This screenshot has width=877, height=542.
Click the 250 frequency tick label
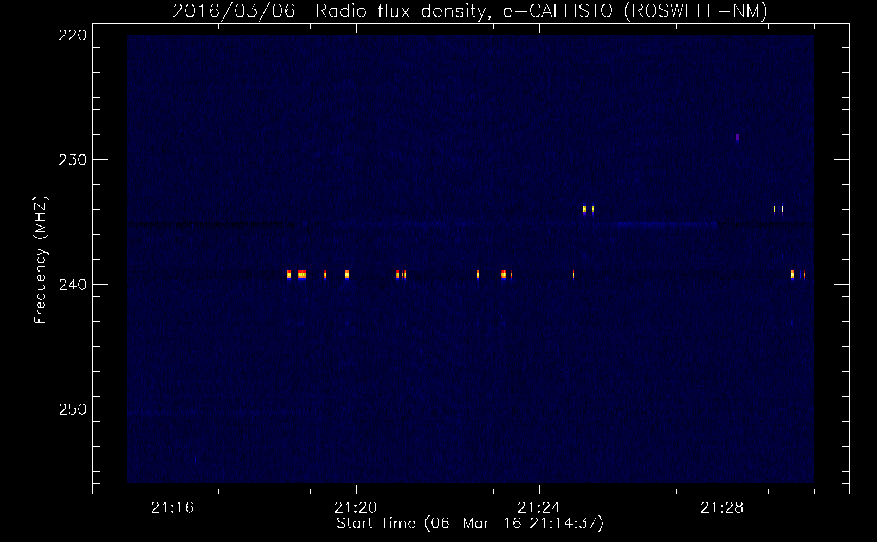(x=73, y=409)
